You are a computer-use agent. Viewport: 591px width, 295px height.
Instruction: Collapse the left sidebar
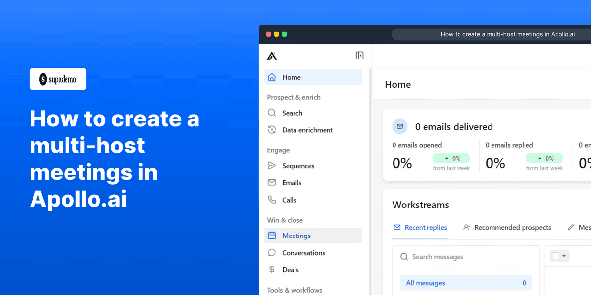[x=360, y=56]
